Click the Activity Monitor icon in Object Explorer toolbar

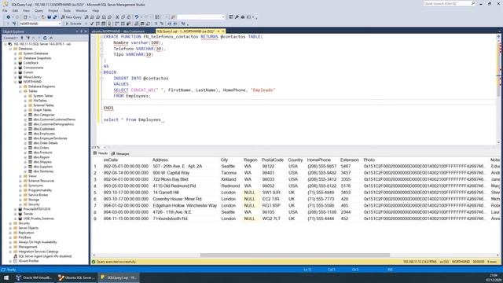click(x=50, y=38)
